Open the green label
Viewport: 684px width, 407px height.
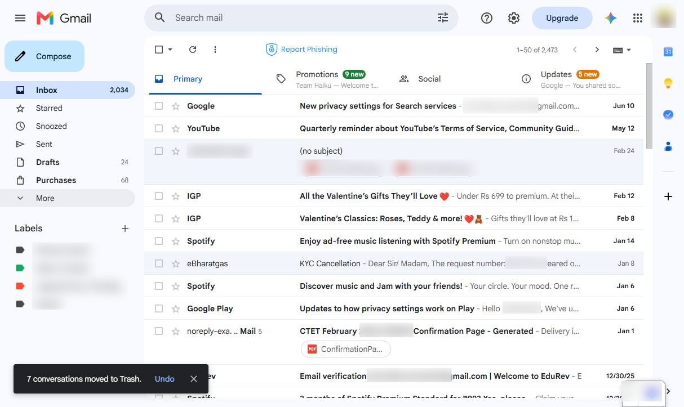[x=20, y=268]
